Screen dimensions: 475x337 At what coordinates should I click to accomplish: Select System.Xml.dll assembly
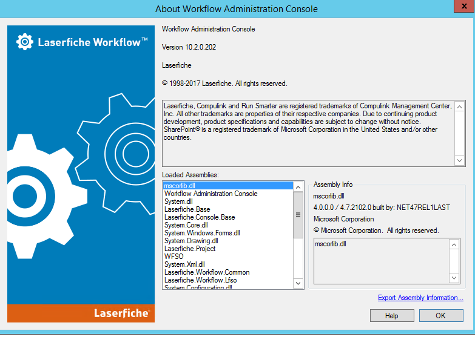click(x=228, y=264)
